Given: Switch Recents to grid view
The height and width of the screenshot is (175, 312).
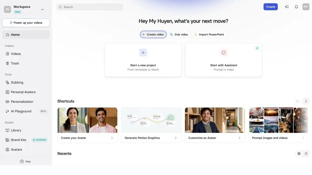Looking at the screenshot, I should pos(299,153).
